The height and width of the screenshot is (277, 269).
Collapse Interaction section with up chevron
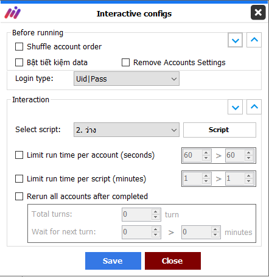[x=254, y=107]
